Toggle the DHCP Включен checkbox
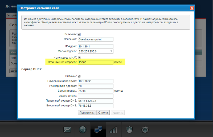The height and width of the screenshot is (137, 213). coord(79,76)
